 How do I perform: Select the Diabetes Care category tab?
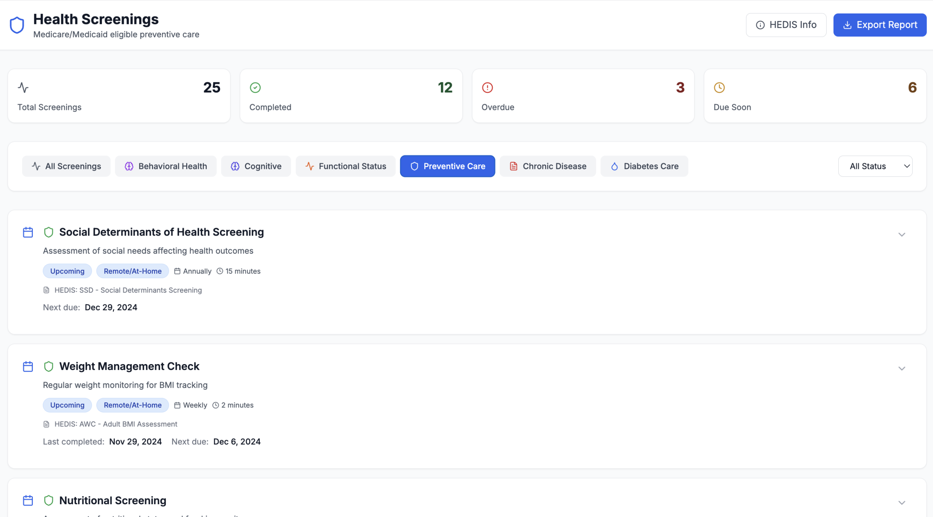point(644,166)
